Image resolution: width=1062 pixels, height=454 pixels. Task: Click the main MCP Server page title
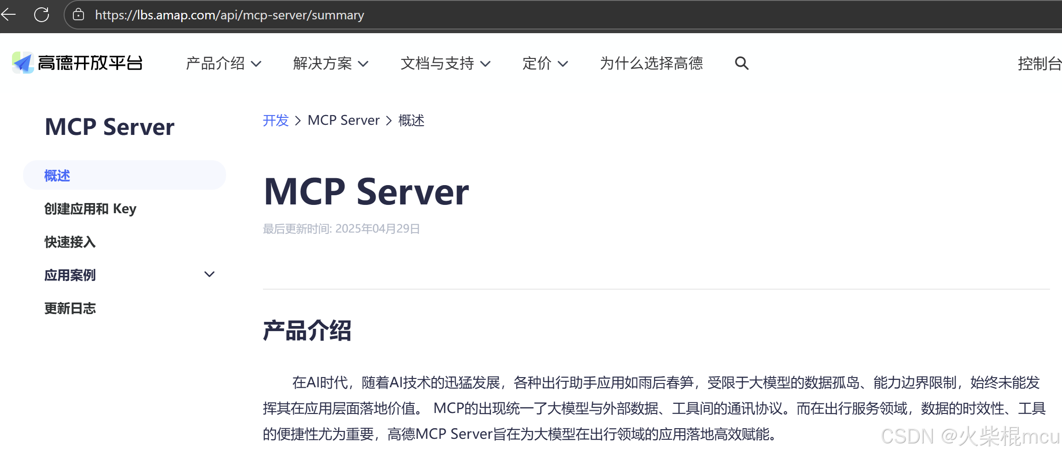point(366,192)
